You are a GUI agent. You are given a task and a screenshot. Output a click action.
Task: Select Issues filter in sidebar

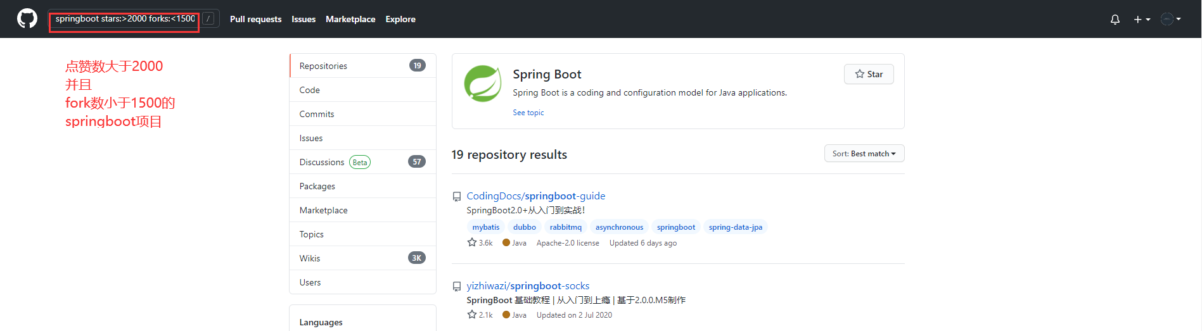[x=362, y=138]
